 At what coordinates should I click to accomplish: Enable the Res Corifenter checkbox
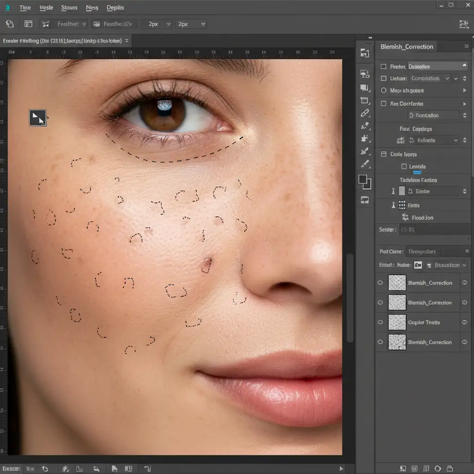click(x=383, y=104)
